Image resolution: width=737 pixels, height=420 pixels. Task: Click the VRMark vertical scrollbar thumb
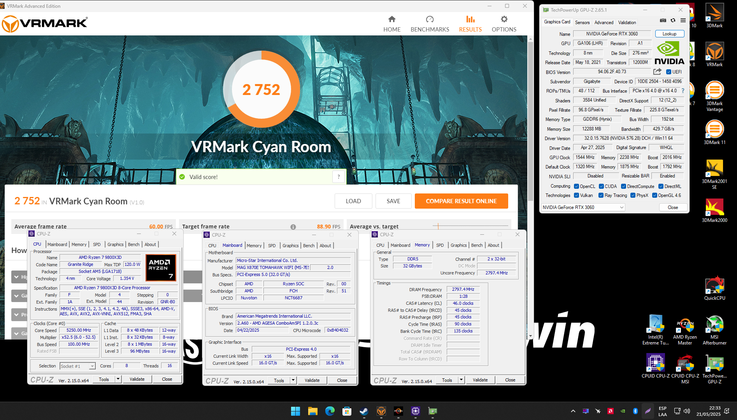530,121
